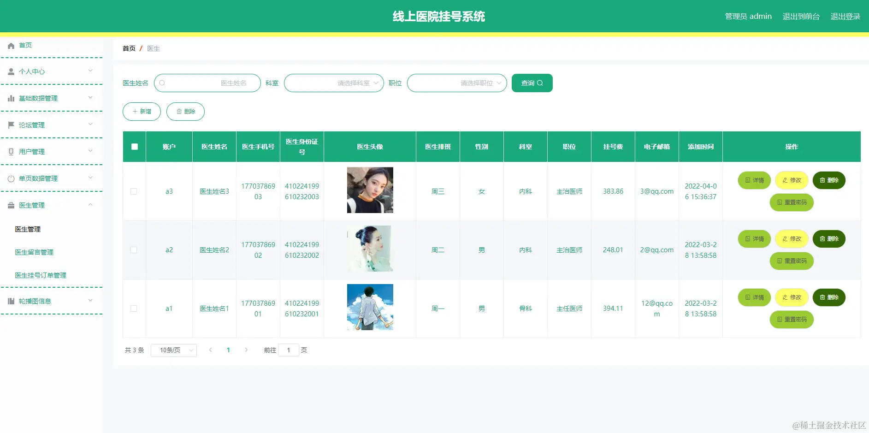Check the row checkbox for account a3
This screenshot has width=869, height=433.
point(134,191)
